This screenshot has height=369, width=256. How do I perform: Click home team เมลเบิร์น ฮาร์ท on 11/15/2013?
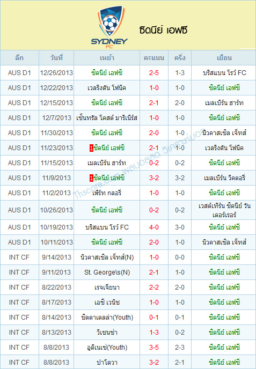(x=107, y=163)
